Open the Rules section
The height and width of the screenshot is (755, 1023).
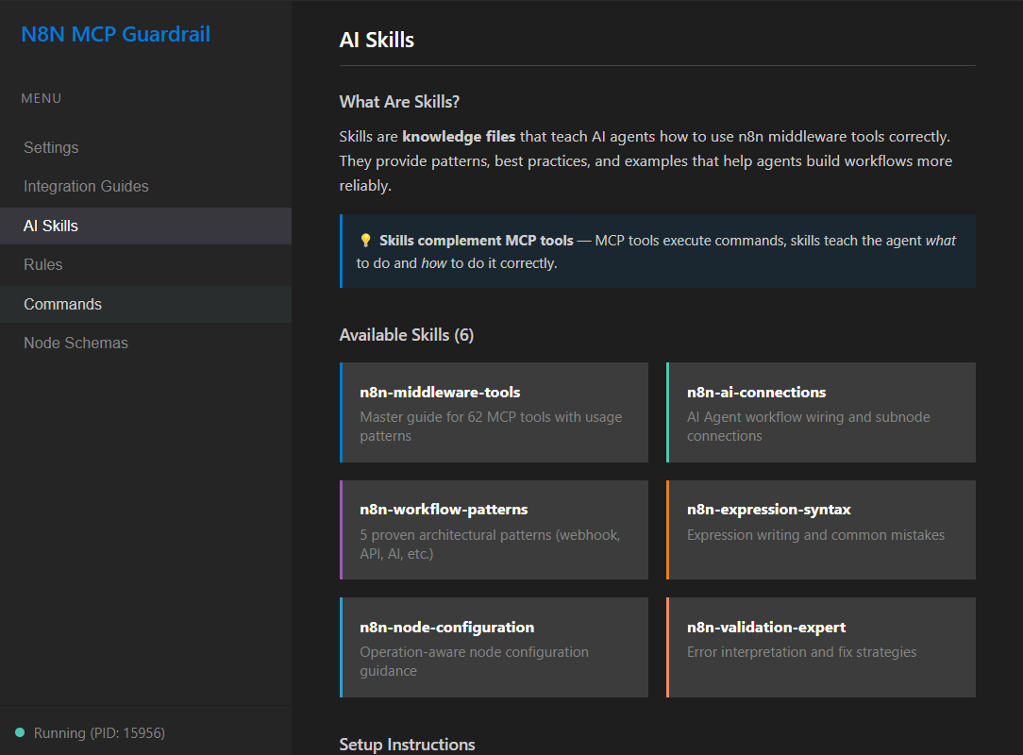tap(43, 264)
